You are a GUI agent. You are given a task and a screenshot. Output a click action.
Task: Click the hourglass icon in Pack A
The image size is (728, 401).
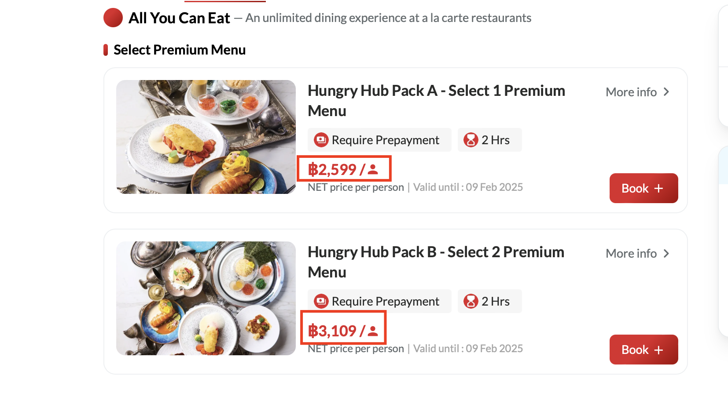point(471,140)
